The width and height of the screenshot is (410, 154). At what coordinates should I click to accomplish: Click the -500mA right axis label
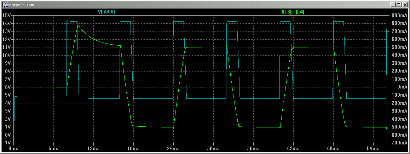(398, 127)
